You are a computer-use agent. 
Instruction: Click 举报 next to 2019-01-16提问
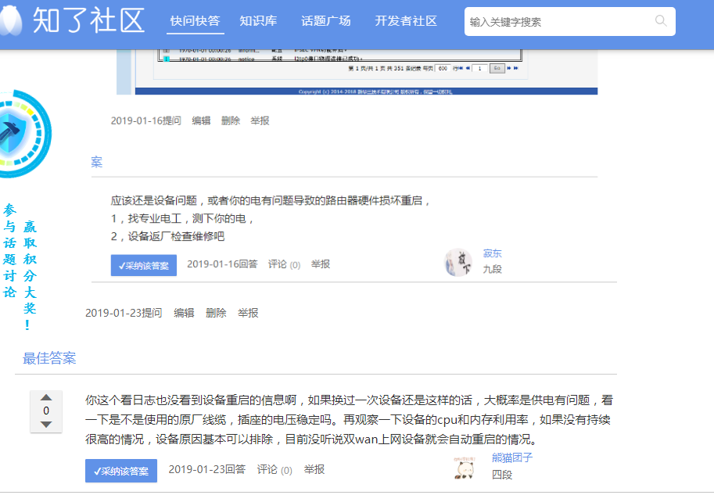tap(260, 120)
